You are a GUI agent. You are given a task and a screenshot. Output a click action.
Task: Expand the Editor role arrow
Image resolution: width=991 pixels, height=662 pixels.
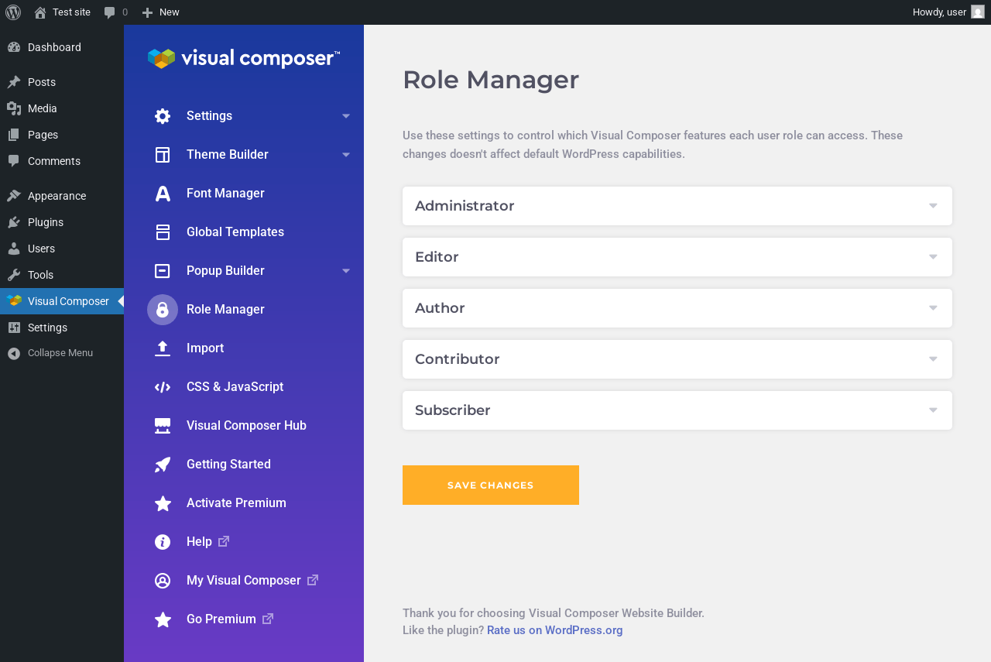(933, 257)
